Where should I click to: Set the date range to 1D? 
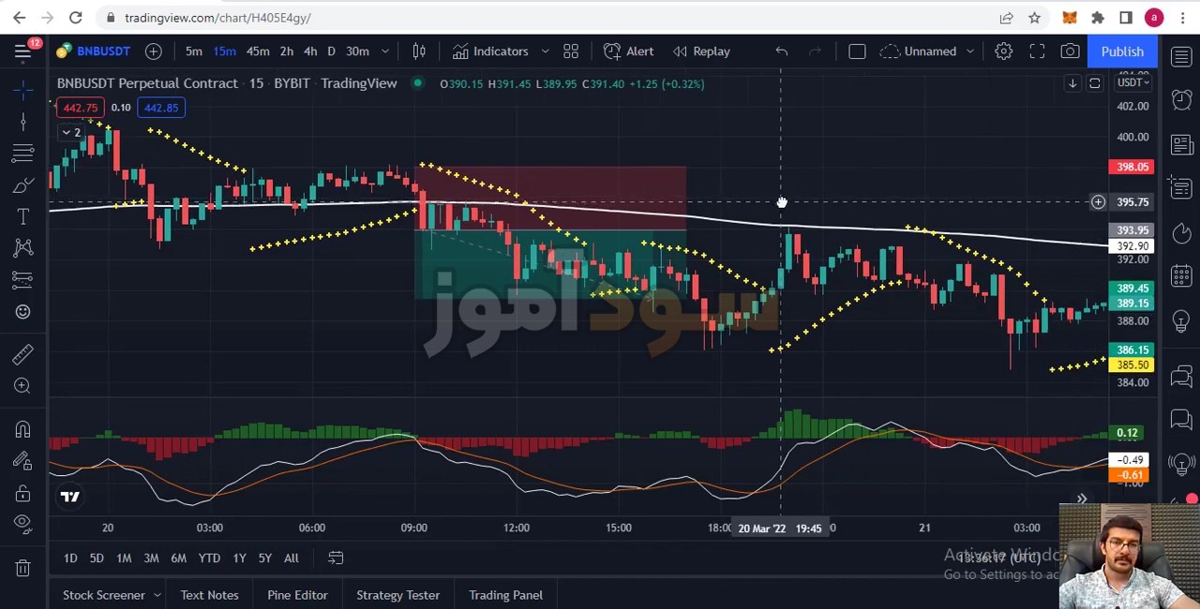[x=70, y=558]
